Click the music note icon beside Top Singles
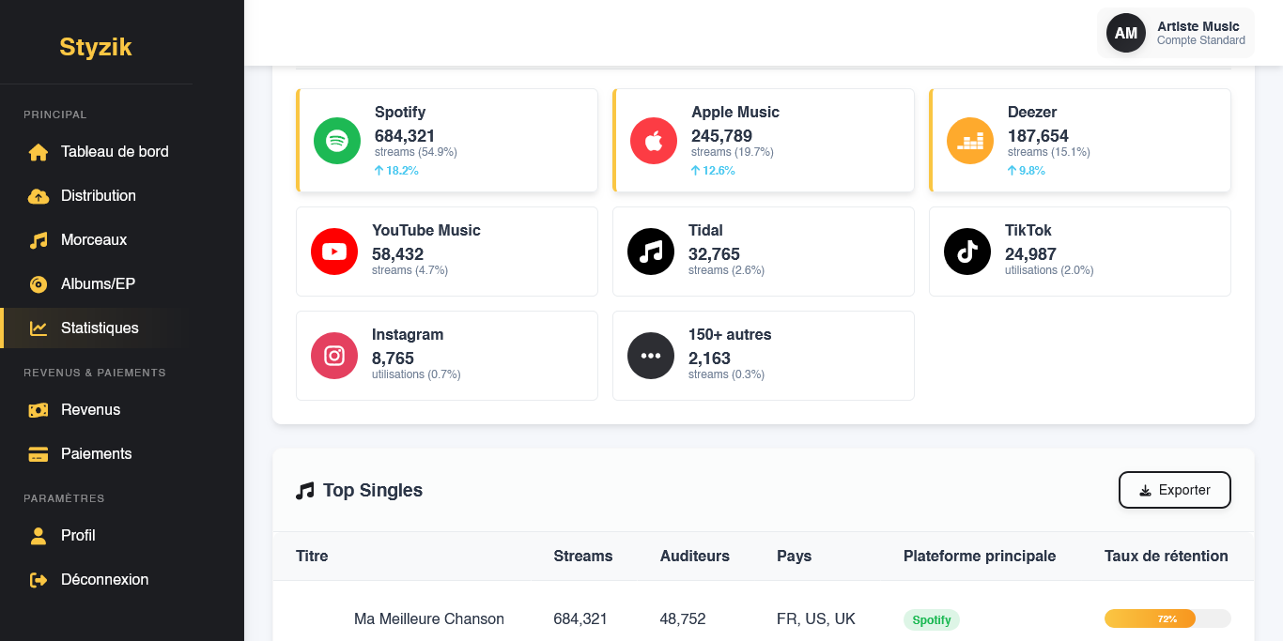Viewport: 1283px width, 641px height. [x=304, y=491]
